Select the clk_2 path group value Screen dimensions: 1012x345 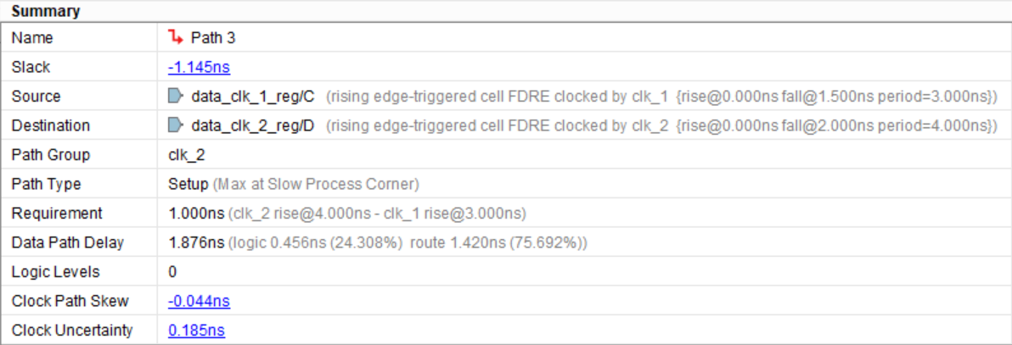coord(187,155)
